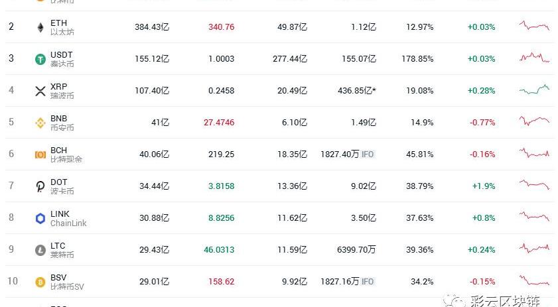Image resolution: width=558 pixels, height=307 pixels.
Task: Click the XRP coin logo icon
Action: click(40, 91)
